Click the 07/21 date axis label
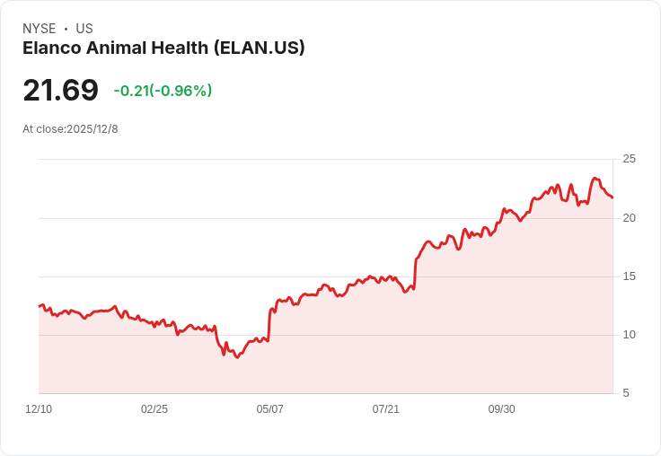The width and height of the screenshot is (661, 456). coord(386,409)
